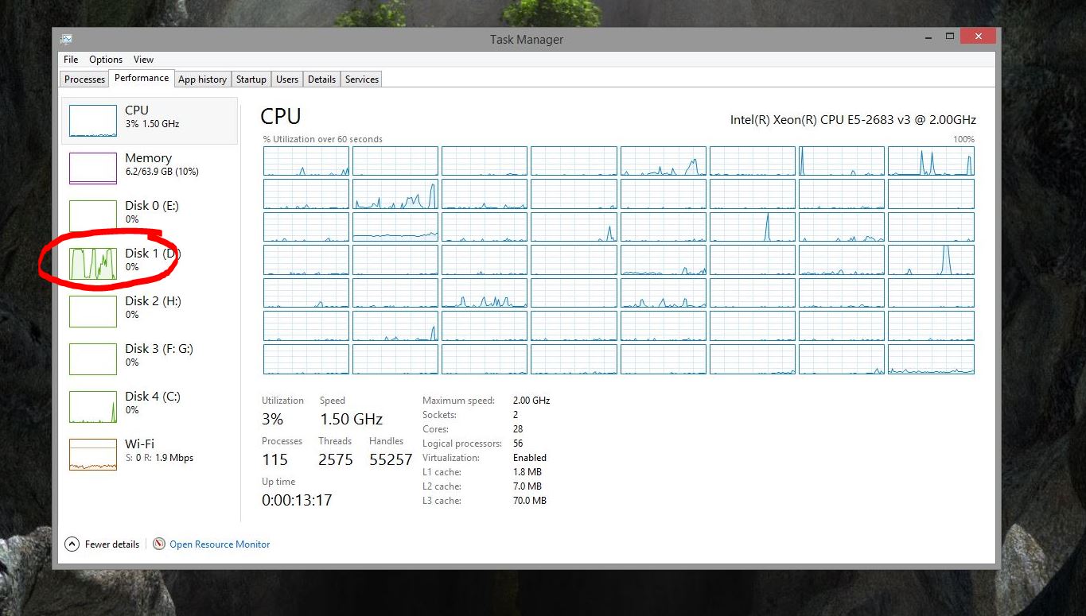Click the Cores value 28

[x=518, y=429]
